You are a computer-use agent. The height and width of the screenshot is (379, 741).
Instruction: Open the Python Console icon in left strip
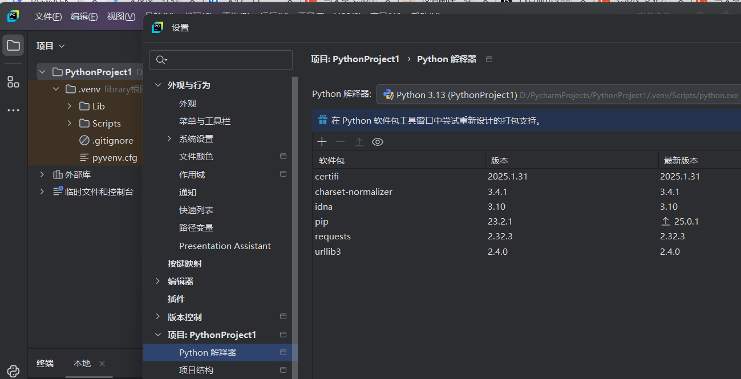coord(13,371)
